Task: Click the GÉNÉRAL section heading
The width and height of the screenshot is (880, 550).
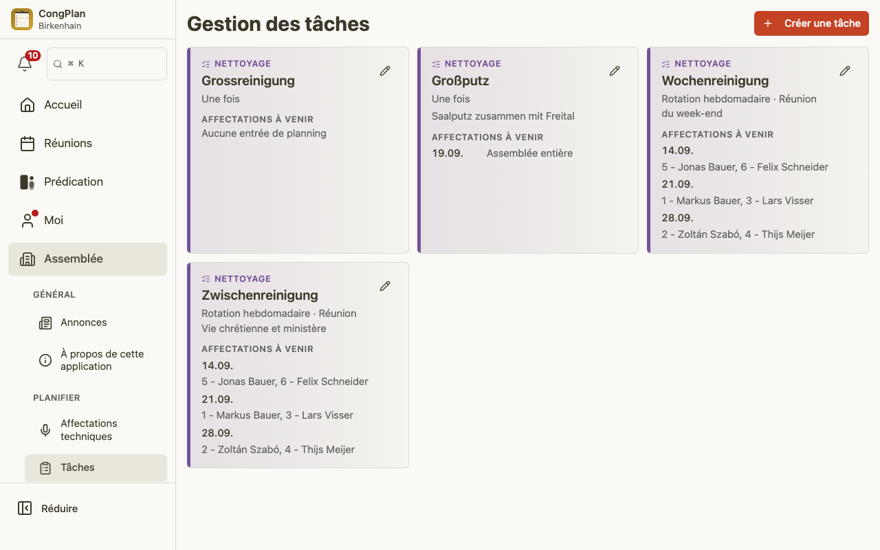Action: click(54, 295)
